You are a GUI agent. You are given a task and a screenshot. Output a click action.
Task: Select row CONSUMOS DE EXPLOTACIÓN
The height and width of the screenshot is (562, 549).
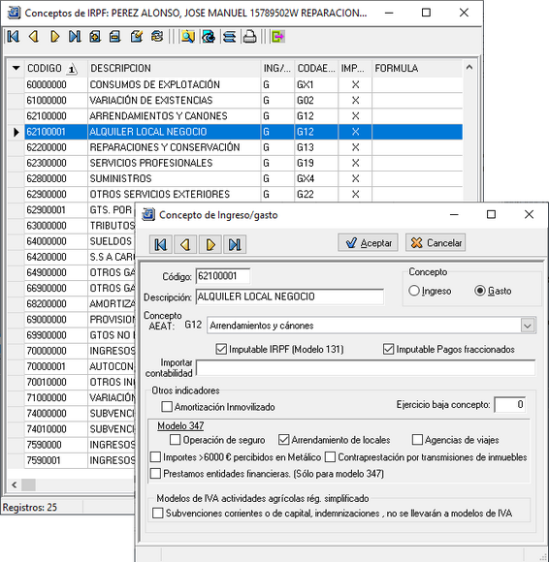(243, 84)
